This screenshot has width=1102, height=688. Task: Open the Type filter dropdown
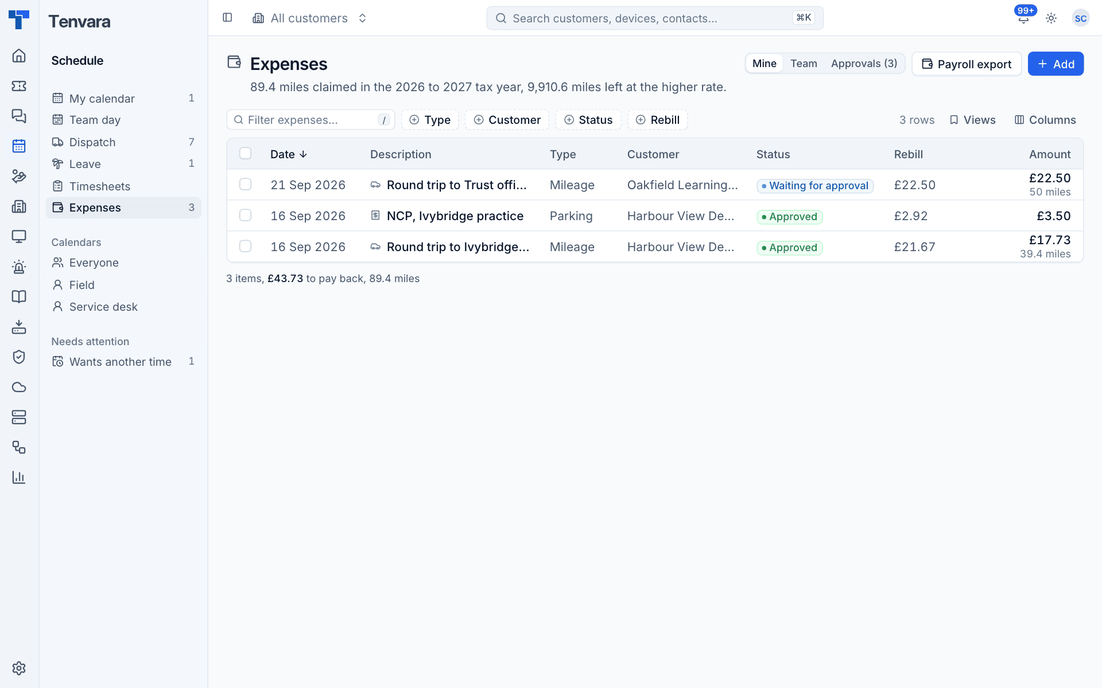coord(430,120)
